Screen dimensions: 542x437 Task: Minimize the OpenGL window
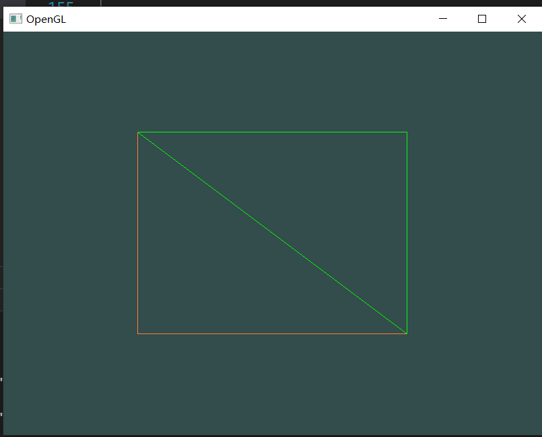click(x=443, y=19)
